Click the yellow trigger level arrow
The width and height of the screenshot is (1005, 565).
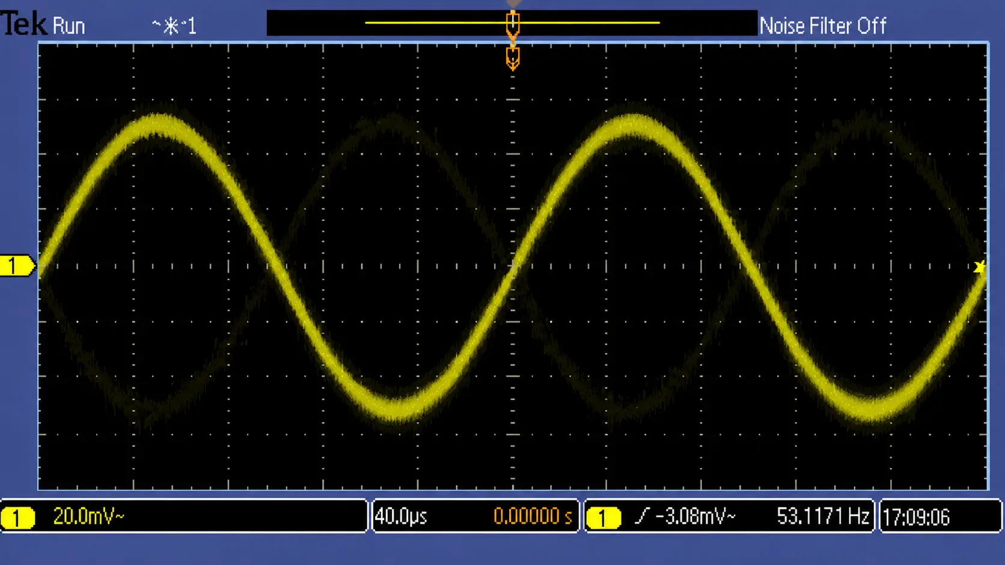[x=979, y=268]
